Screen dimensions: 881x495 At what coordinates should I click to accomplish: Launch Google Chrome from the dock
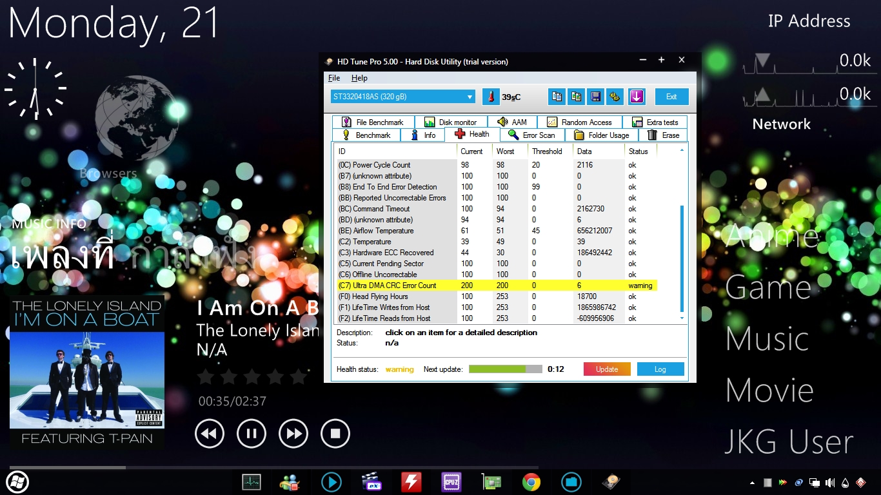coord(531,482)
